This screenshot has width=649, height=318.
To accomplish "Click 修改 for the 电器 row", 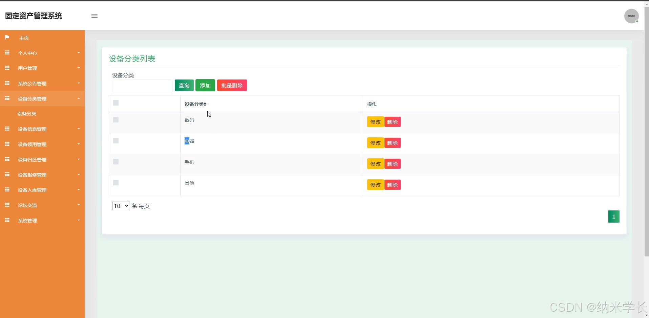I will [x=375, y=143].
